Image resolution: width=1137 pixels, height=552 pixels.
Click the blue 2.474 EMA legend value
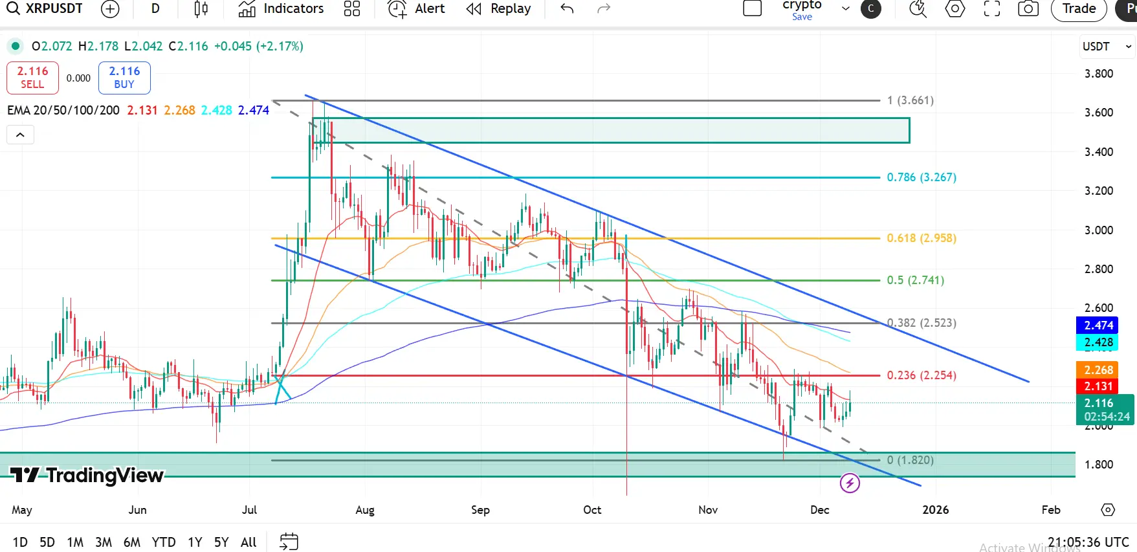pyautogui.click(x=254, y=111)
